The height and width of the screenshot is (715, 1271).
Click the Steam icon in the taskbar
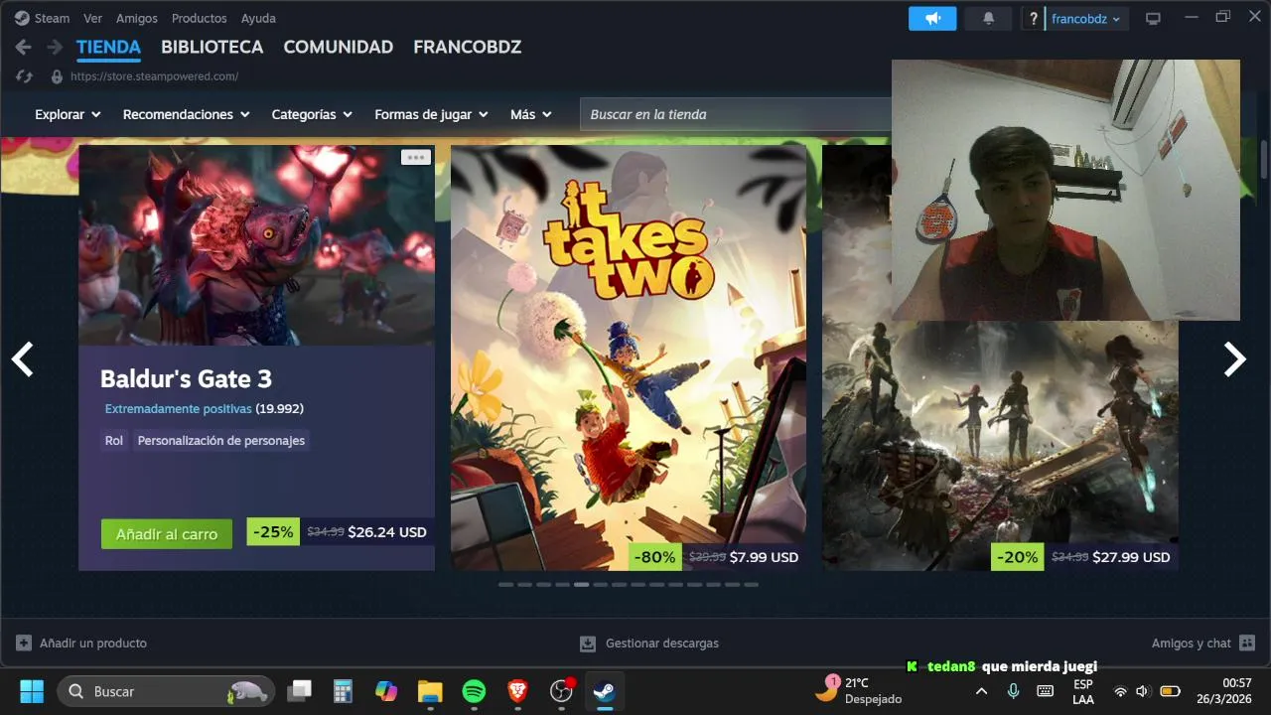(x=605, y=691)
